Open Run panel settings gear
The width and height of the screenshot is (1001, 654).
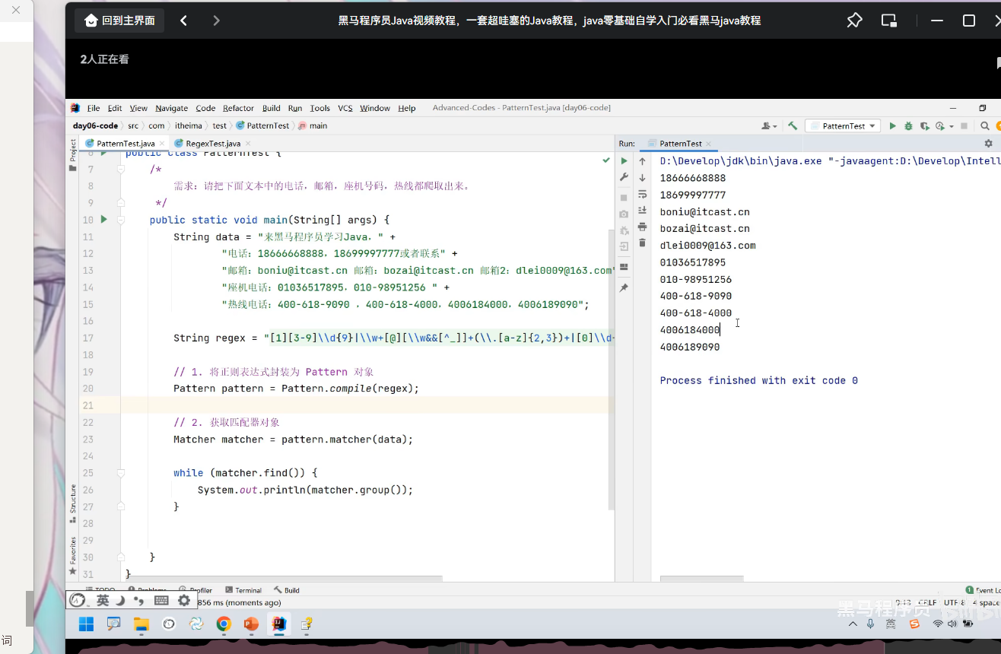988,143
